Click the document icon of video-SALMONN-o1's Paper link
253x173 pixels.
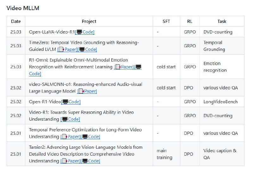(81, 91)
